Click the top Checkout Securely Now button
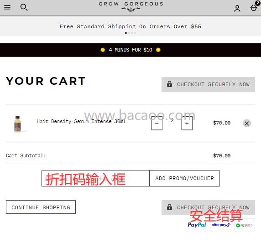261x243 pixels. click(208, 84)
